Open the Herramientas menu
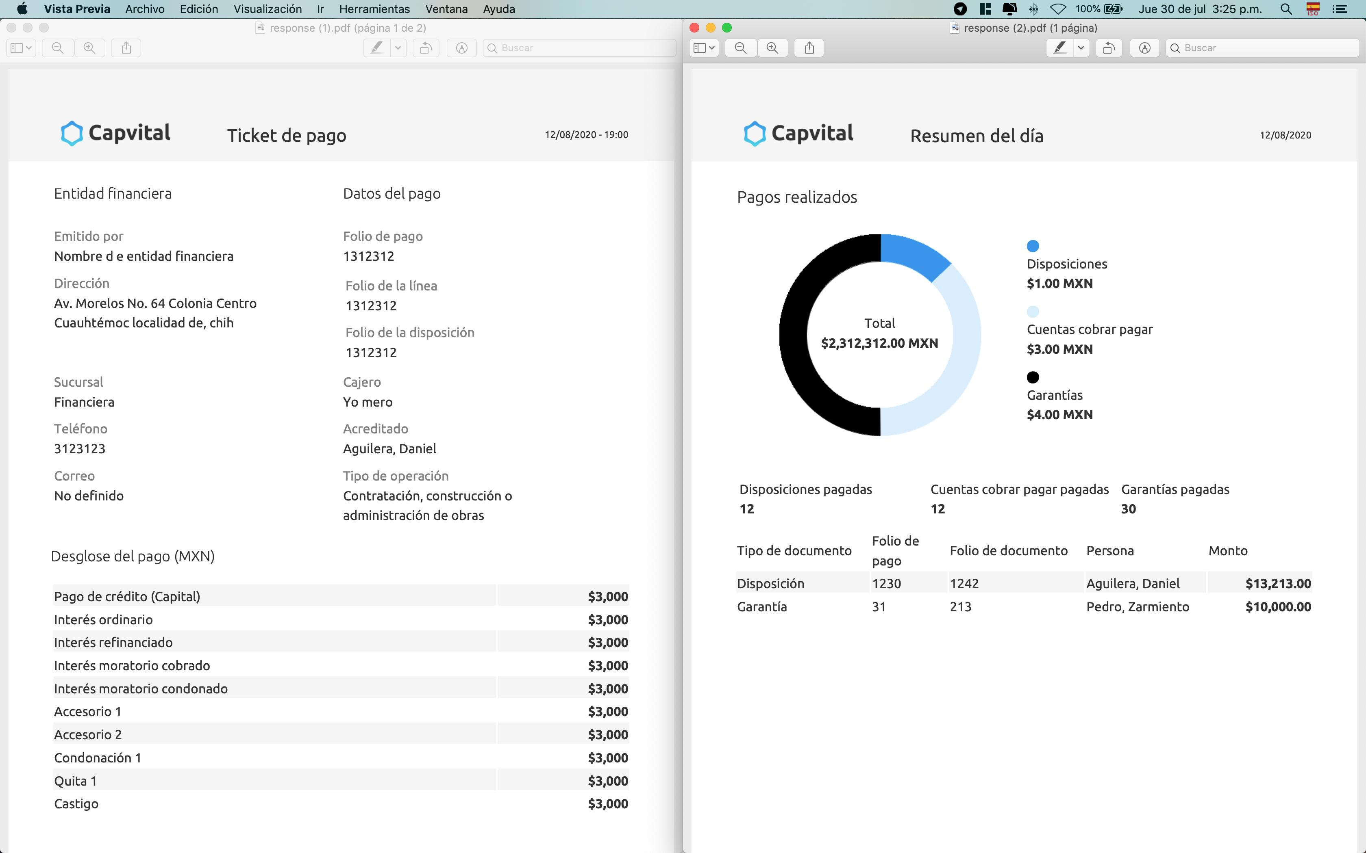 click(x=374, y=9)
